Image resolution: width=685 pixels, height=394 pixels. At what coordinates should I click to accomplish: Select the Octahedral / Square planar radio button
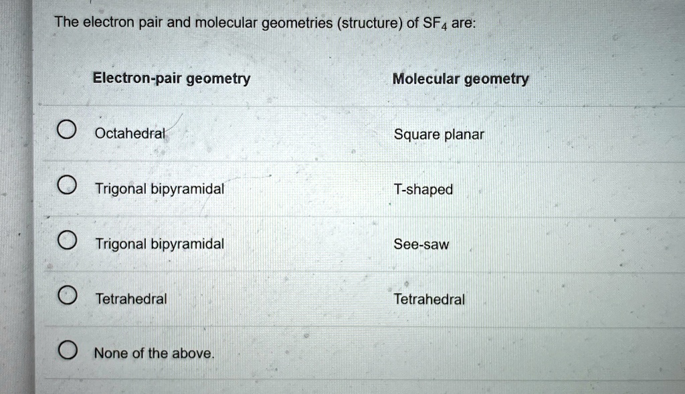point(67,130)
